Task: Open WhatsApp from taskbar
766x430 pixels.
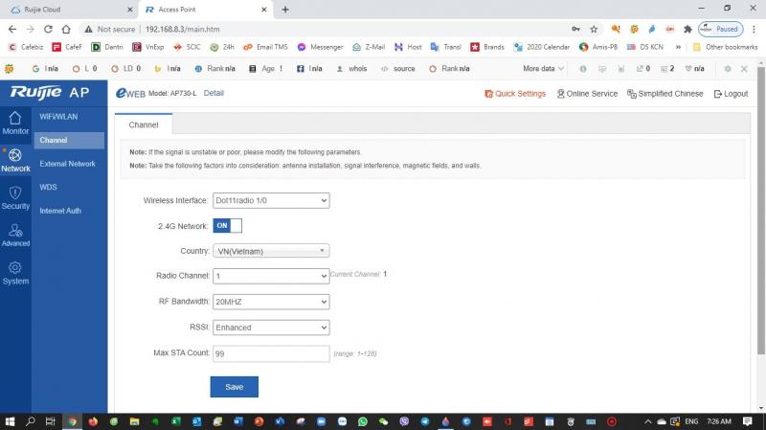Action: pos(363,421)
